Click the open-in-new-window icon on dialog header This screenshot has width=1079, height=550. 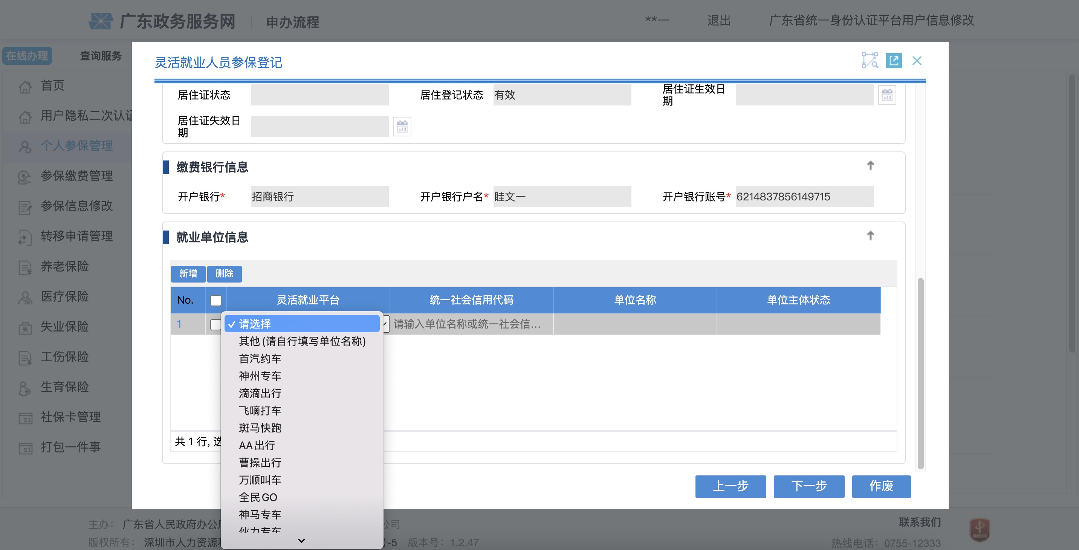[x=894, y=61]
